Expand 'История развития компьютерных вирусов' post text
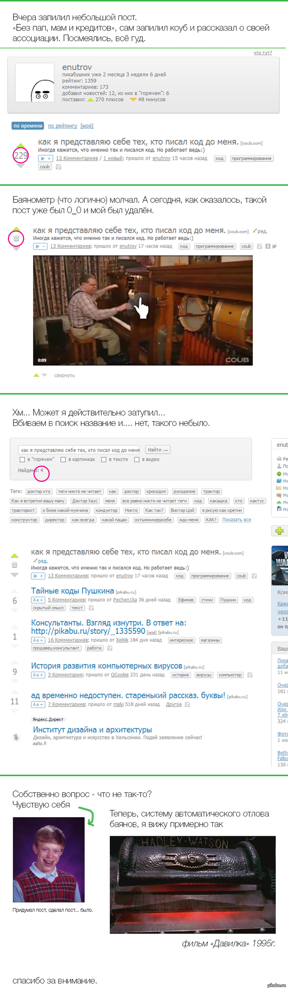Viewport: 288px width, 990px height. [38, 675]
